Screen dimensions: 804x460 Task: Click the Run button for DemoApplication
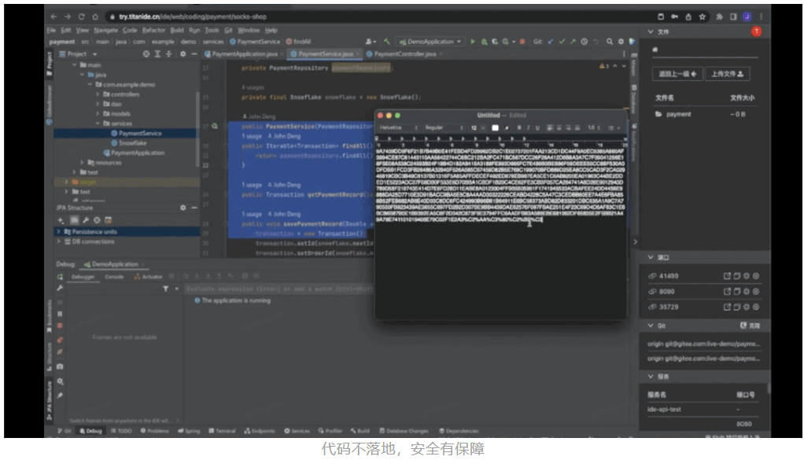click(x=472, y=42)
